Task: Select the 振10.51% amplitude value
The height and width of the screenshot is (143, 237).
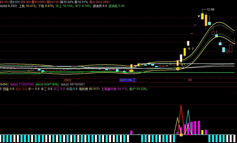Action: pyautogui.click(x=81, y=2)
